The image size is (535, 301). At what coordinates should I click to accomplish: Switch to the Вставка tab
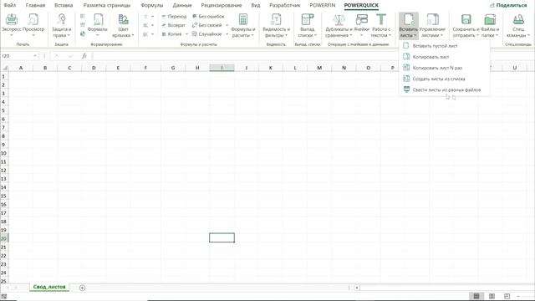click(64, 6)
